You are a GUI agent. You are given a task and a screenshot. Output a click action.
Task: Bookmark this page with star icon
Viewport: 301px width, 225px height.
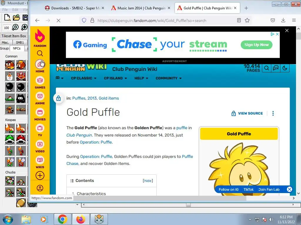click(247, 20)
